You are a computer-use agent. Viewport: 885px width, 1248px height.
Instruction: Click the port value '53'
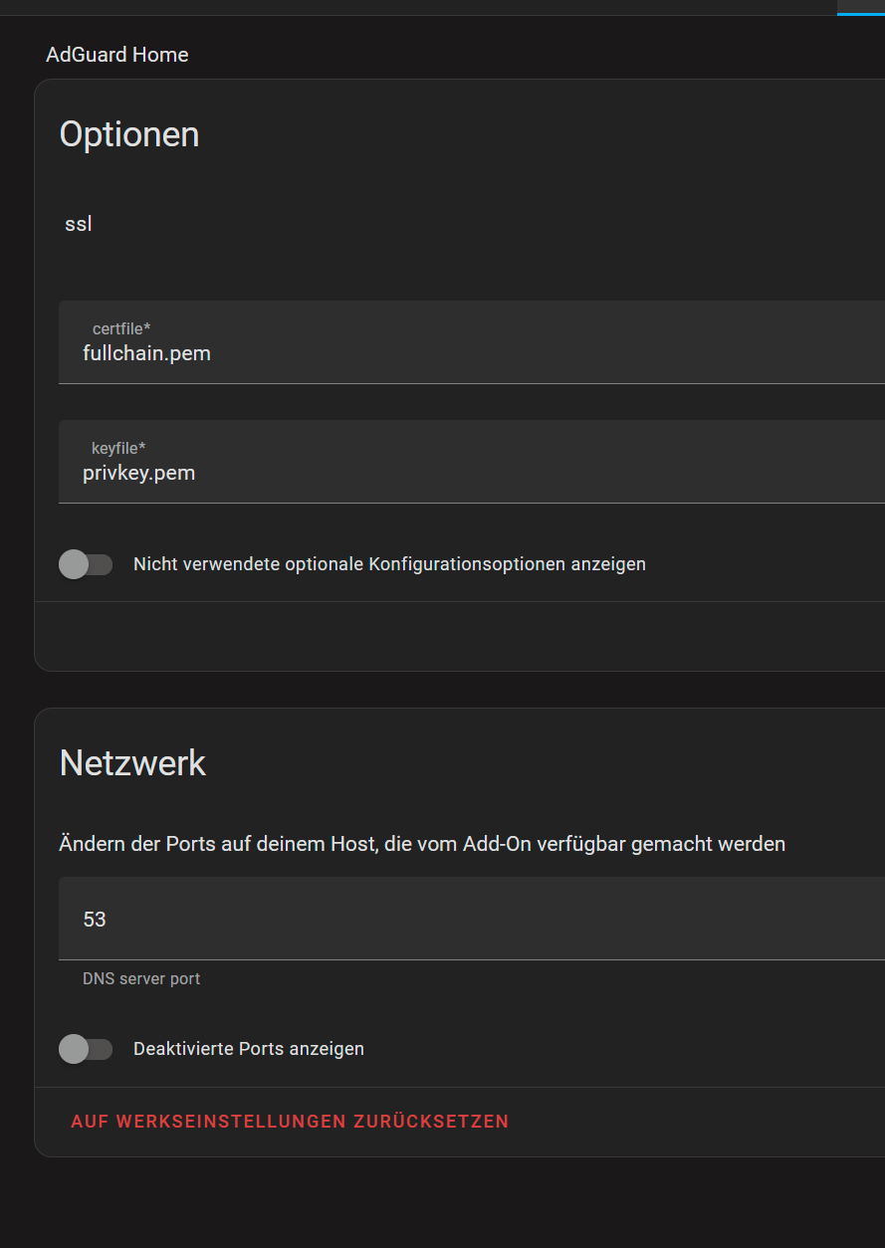95,920
